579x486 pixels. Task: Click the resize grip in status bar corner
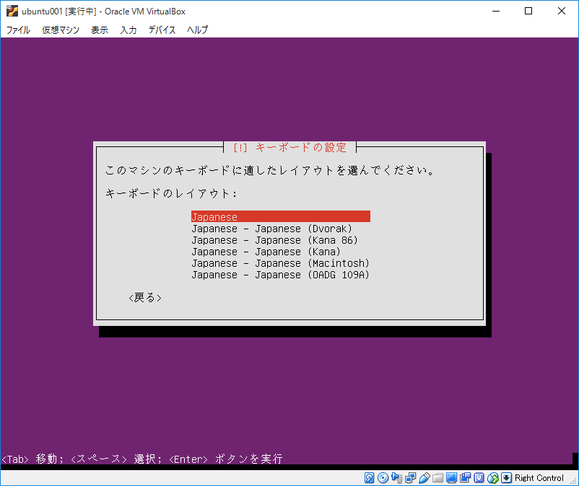[x=574, y=481]
